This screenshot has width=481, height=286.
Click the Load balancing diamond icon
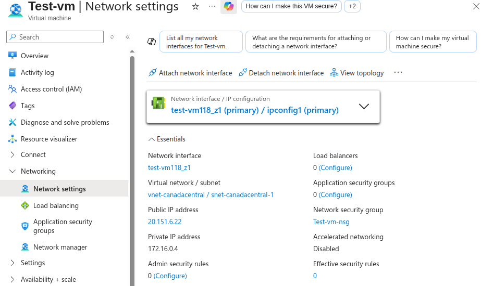(x=25, y=205)
